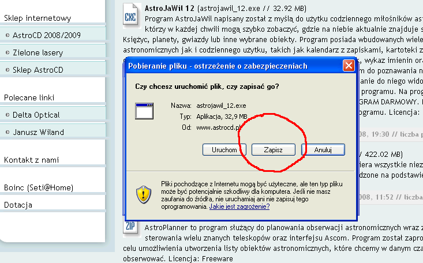Click the dialog title 'Pobieranie pliku - ostrzeżenie o zabezpieczeniach'

(x=218, y=66)
